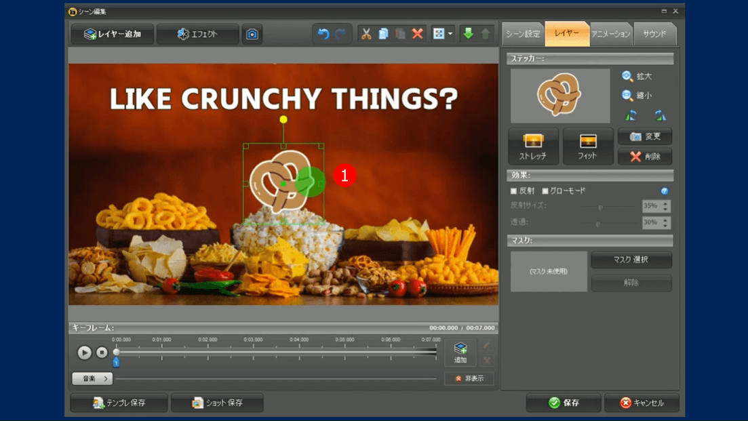Image resolution: width=748 pixels, height=421 pixels.
Task: Increase 反射サイズ value with stepper arrow
Action: click(666, 203)
